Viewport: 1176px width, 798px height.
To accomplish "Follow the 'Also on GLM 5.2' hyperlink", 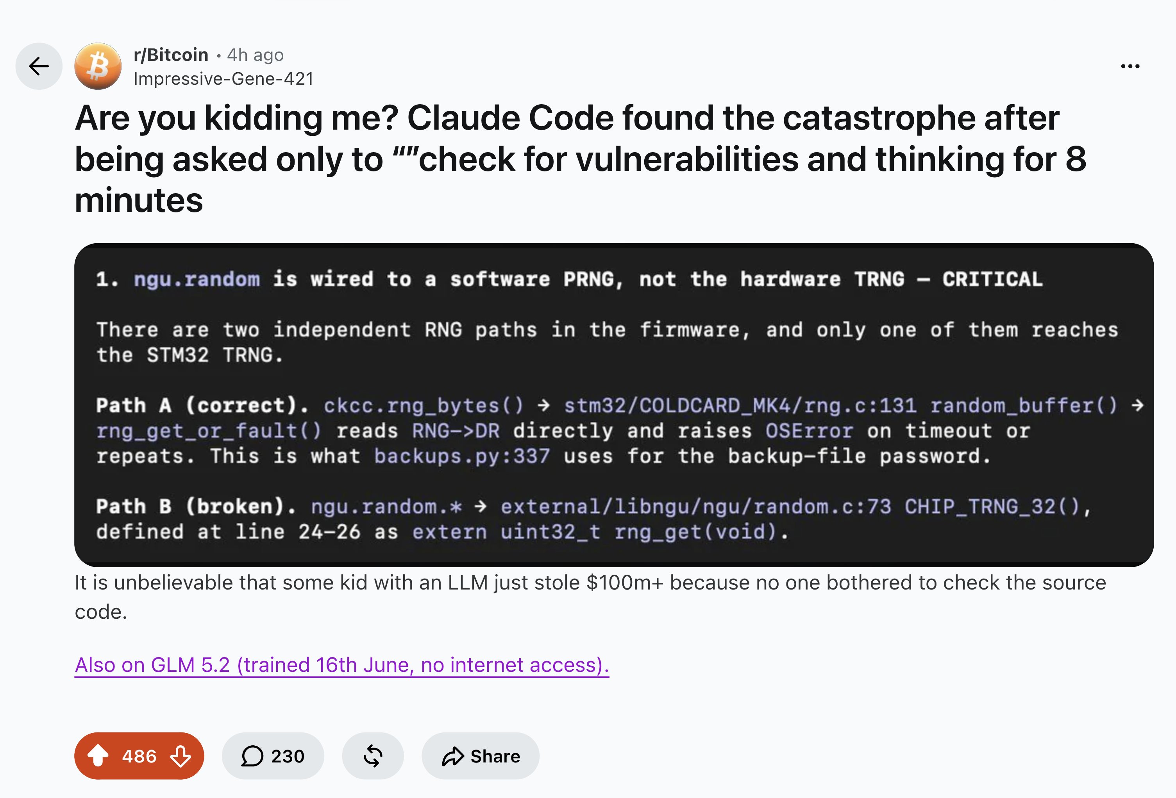I will (342, 664).
